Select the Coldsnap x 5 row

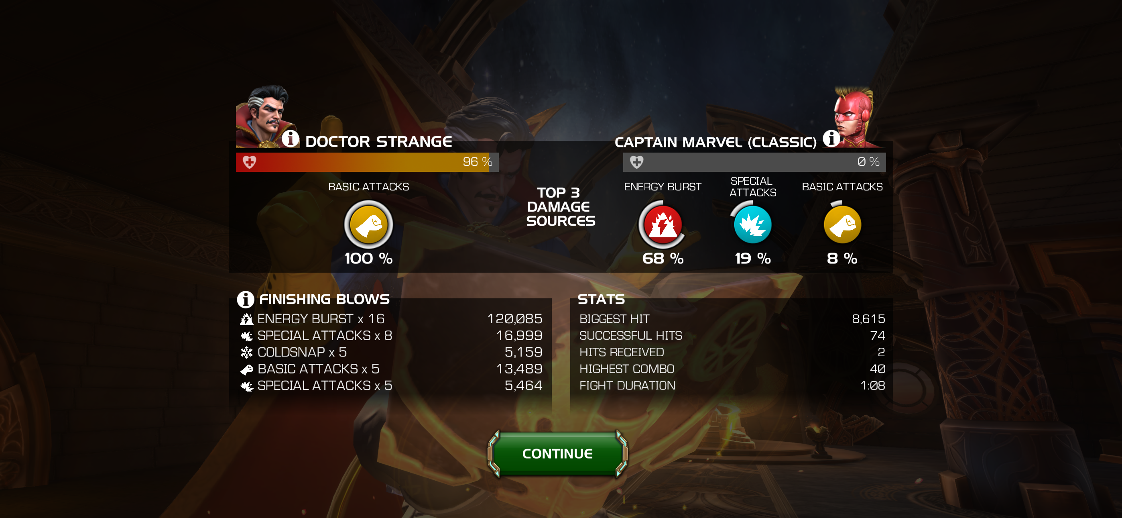(x=391, y=352)
